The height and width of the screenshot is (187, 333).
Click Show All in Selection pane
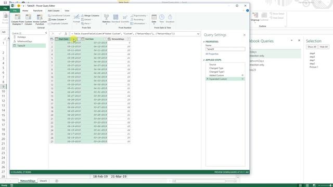(312, 47)
